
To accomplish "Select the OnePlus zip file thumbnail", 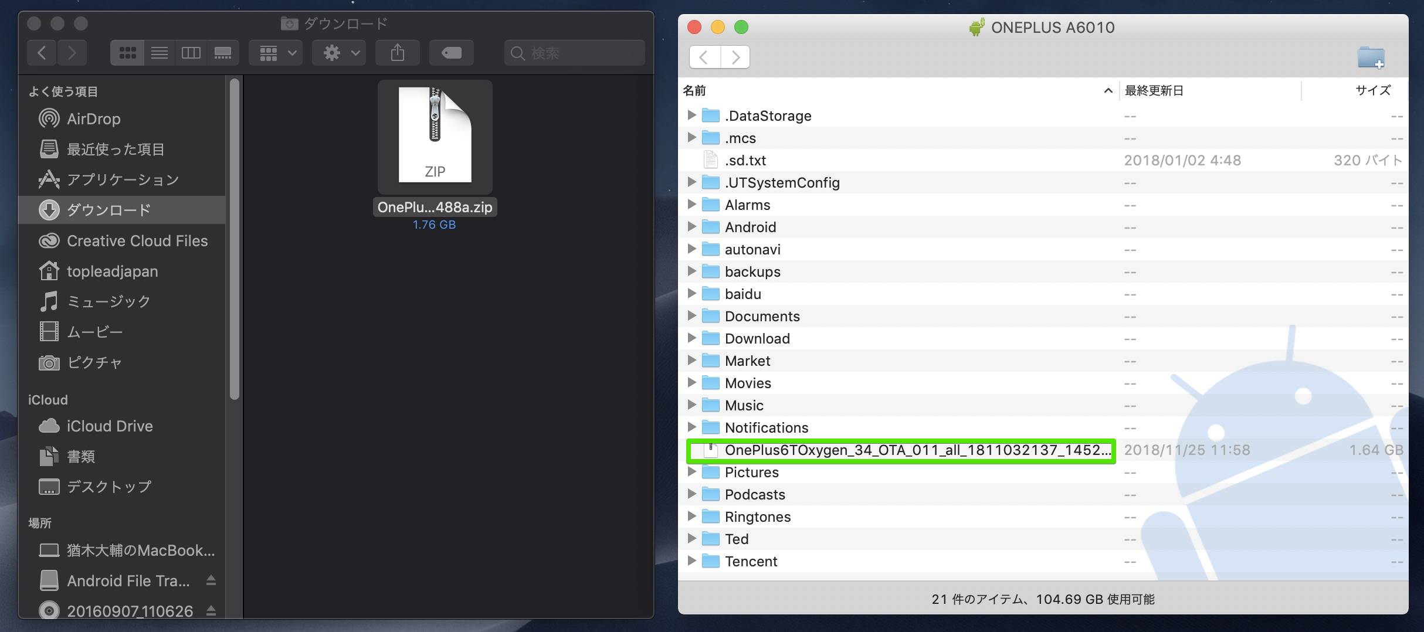I will (435, 136).
